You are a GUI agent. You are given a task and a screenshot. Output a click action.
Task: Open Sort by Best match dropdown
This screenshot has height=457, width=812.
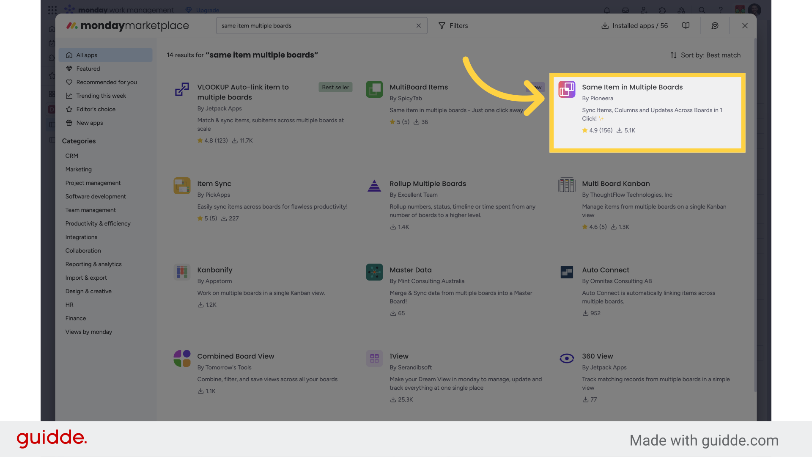tap(705, 55)
